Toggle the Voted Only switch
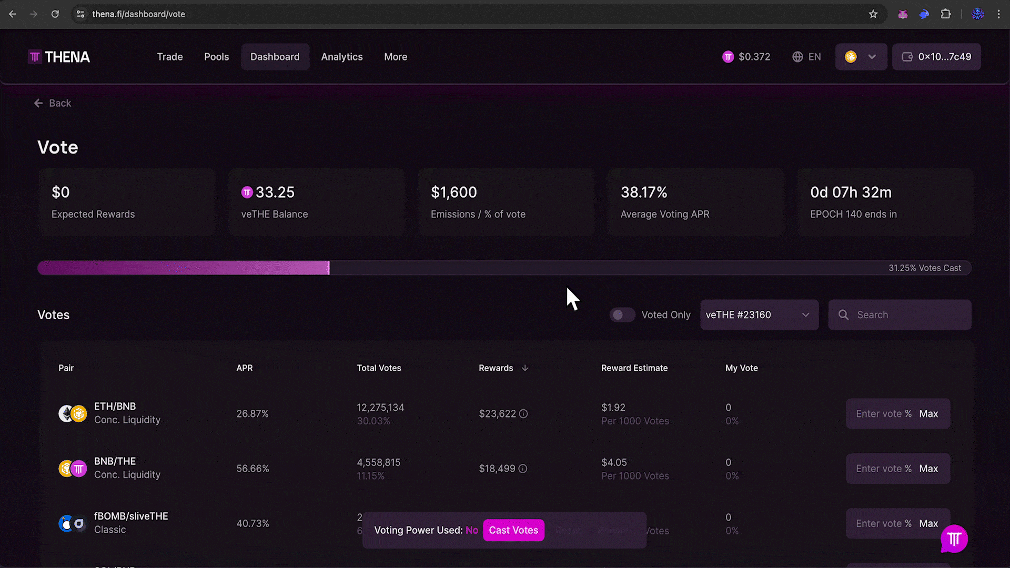The height and width of the screenshot is (568, 1010). coord(622,315)
